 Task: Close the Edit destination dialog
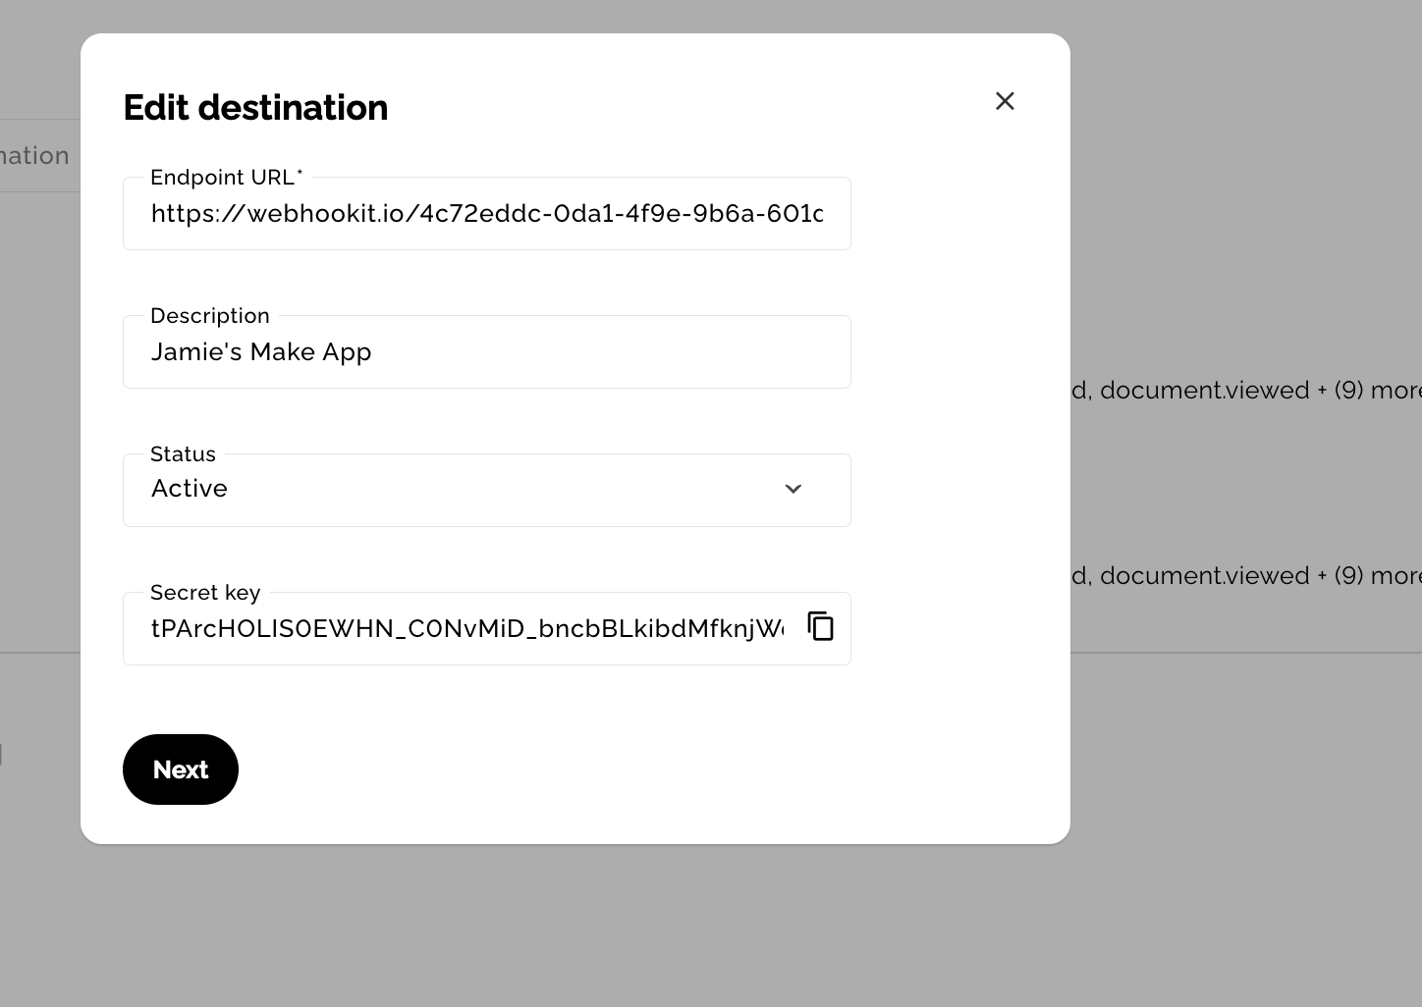click(x=1004, y=101)
